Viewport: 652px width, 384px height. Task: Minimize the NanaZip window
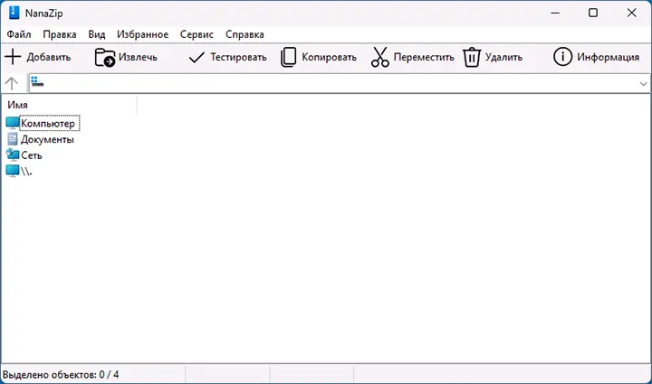(x=555, y=13)
